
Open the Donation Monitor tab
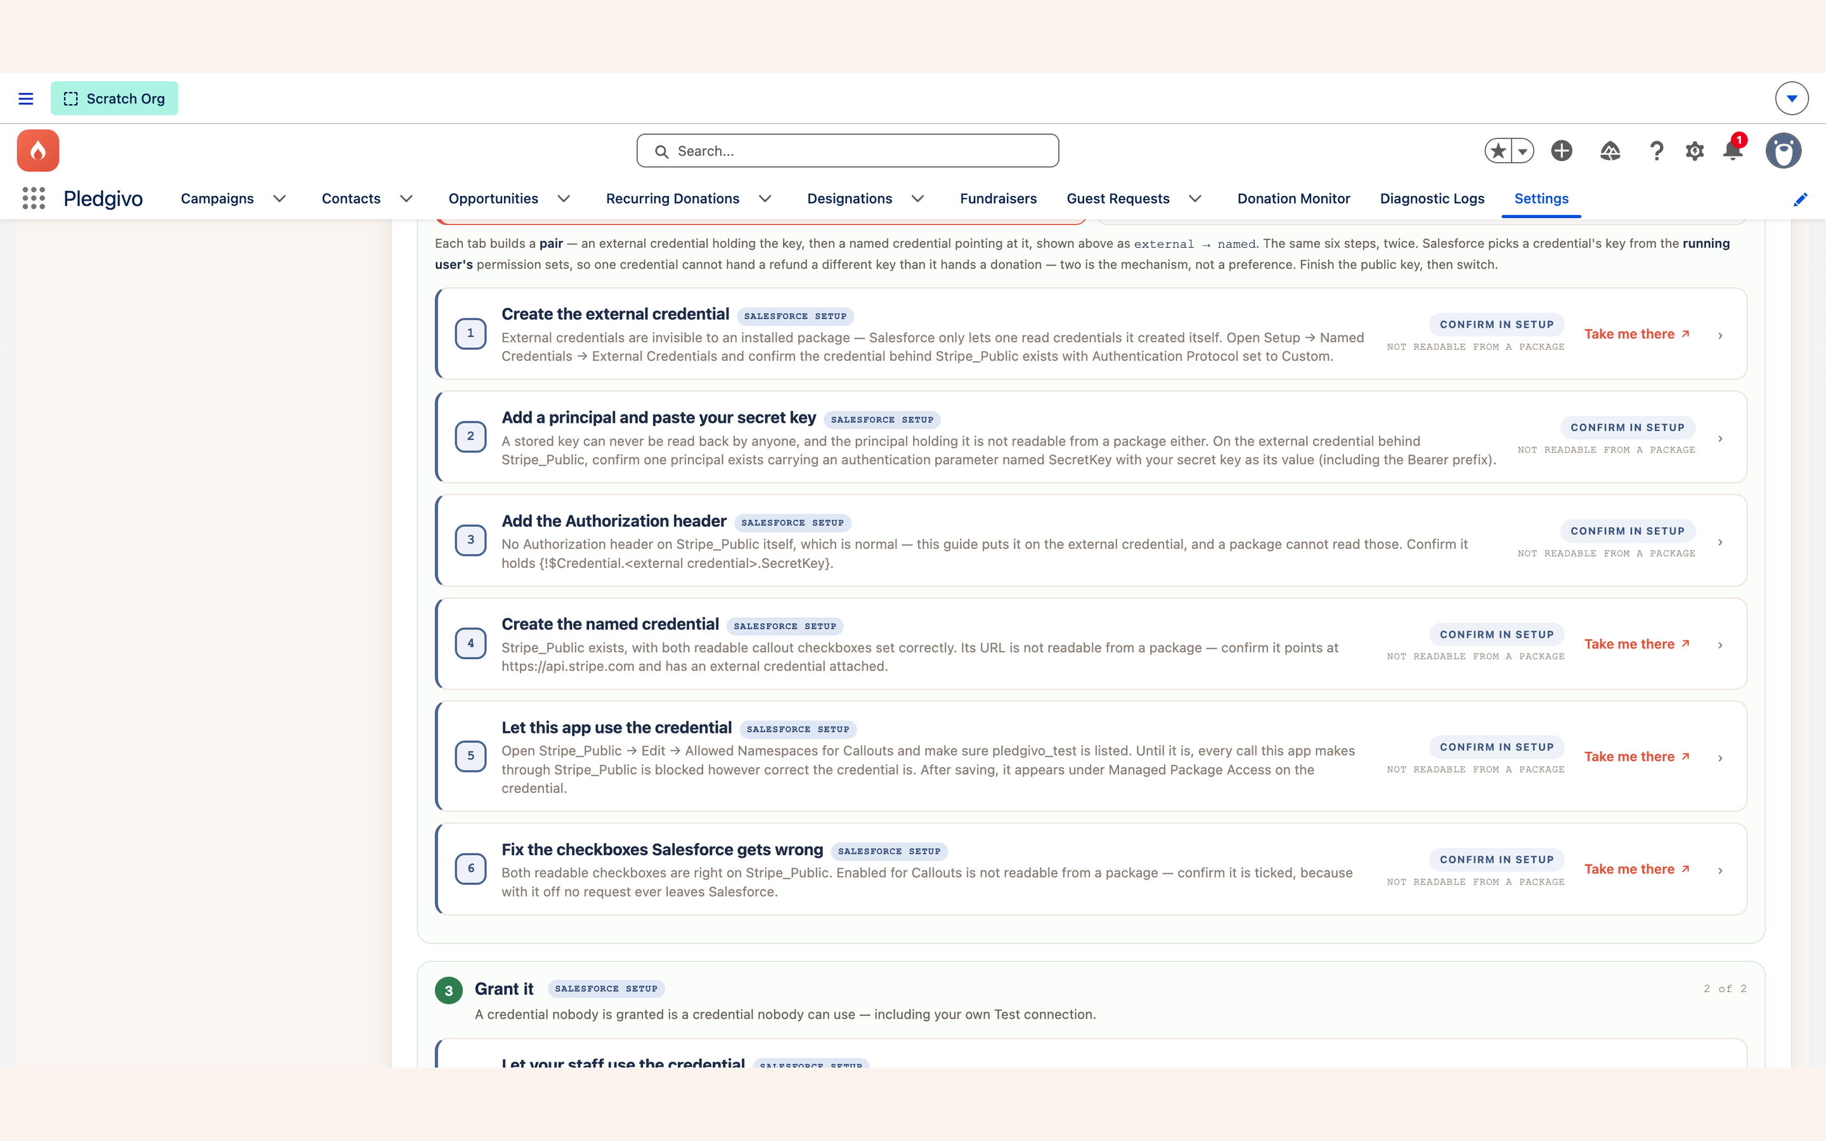pos(1293,198)
